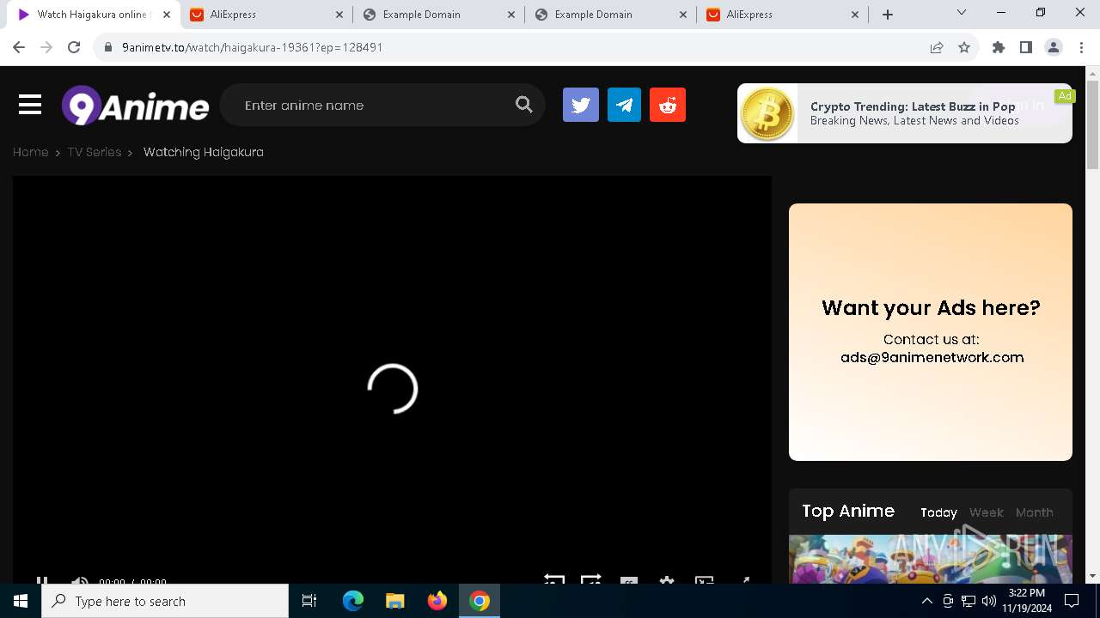Mute the video player volume

pos(79,580)
